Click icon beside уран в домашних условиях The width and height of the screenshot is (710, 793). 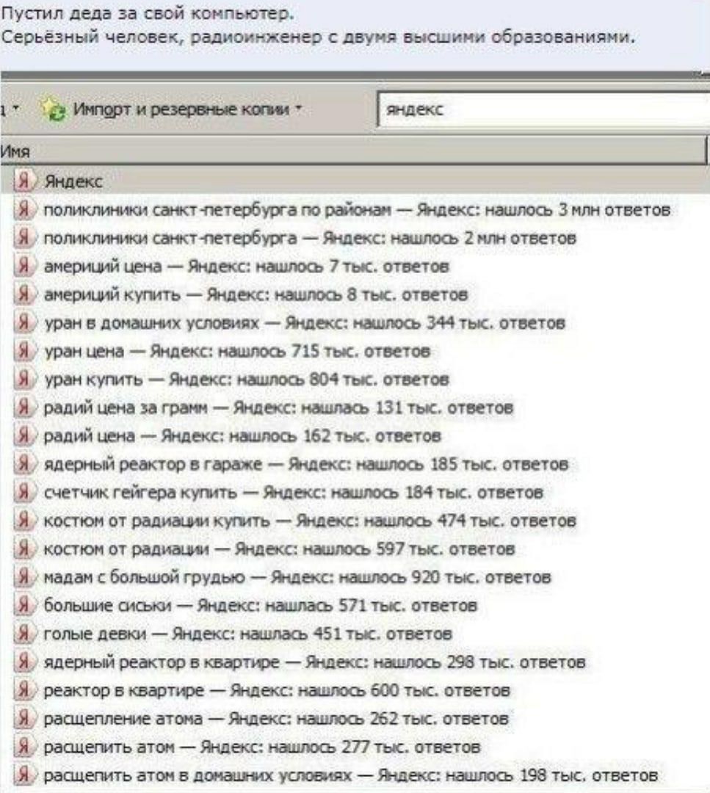[x=24, y=322]
